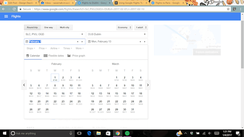Image resolution: width=244 pixels, height=137 pixels.
Task: Click the departure date field February 1
Action: pyautogui.click(x=55, y=42)
